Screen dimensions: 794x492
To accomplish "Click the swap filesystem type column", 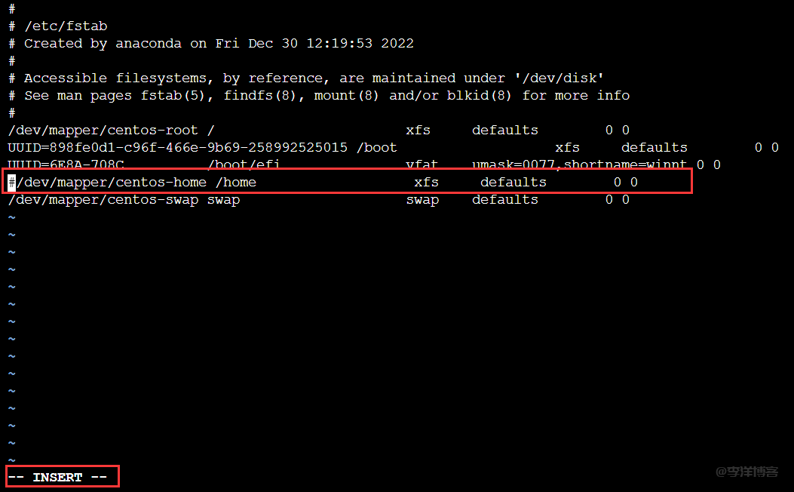I will (422, 200).
